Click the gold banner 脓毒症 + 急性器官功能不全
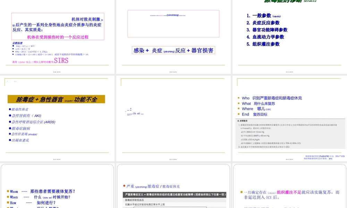The image size is (347, 208). [56, 99]
